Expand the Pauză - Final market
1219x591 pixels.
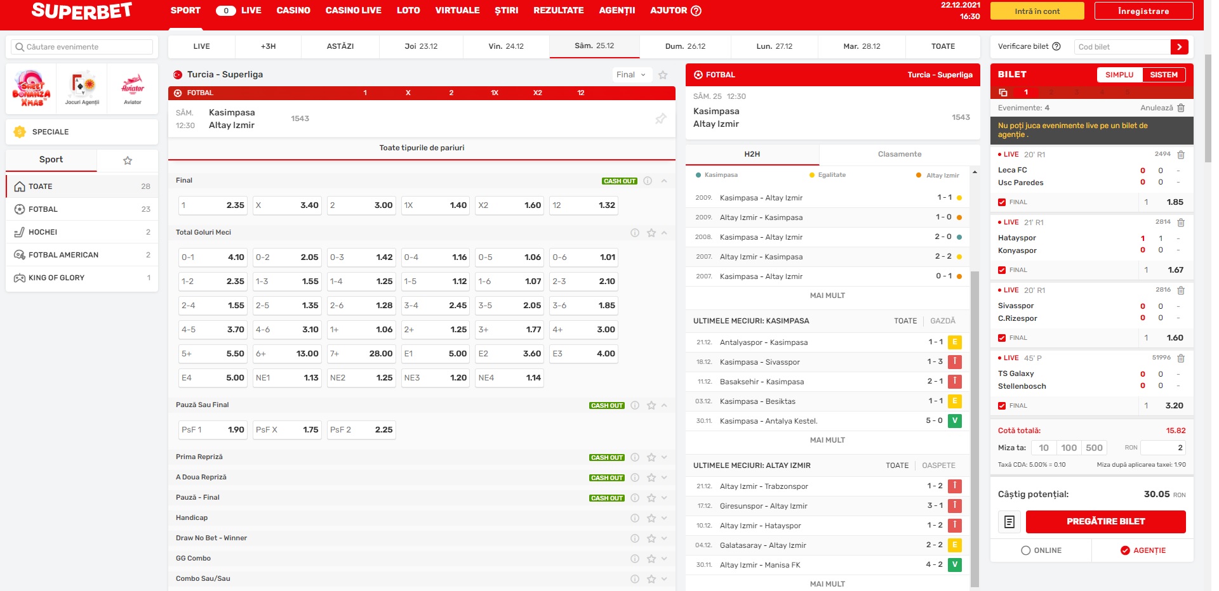pos(664,498)
